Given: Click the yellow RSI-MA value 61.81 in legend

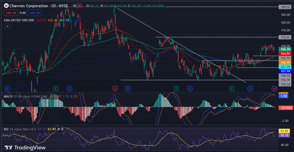Looking at the screenshot, I should (52, 129).
